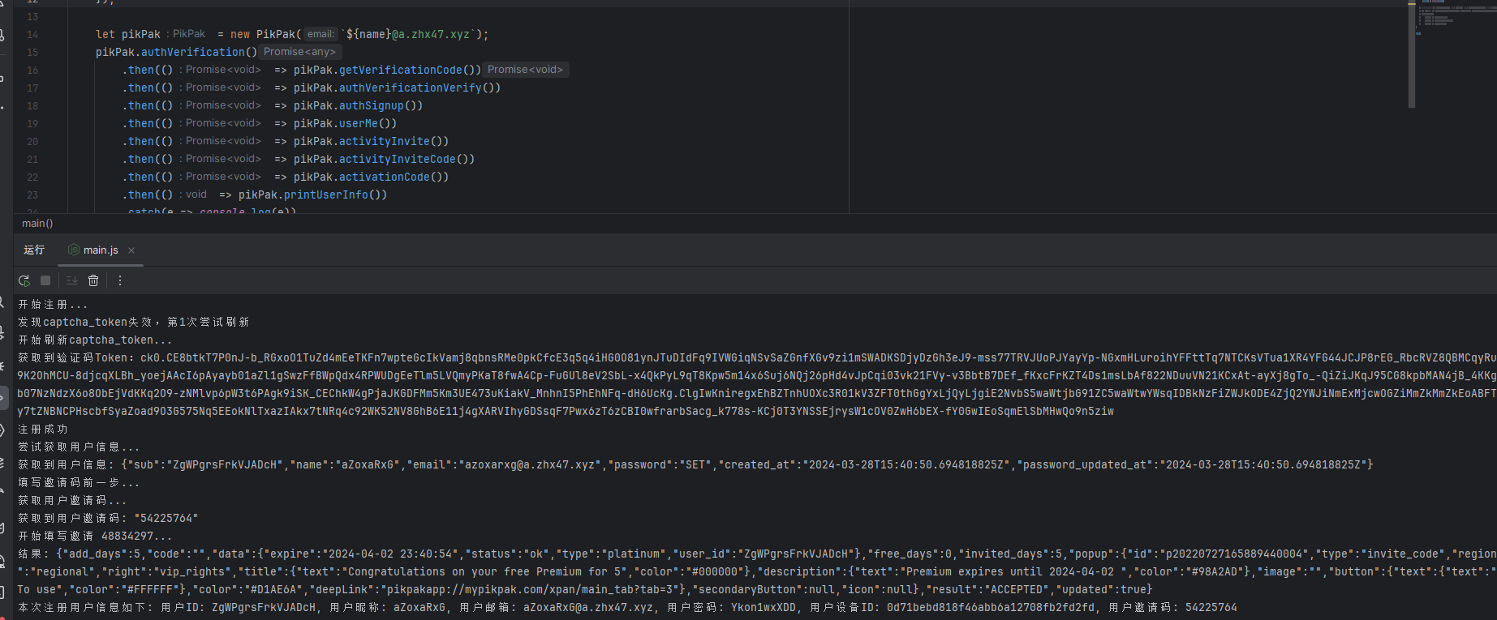Click the `${name}@a.zhx47.xyz` template string
This screenshot has height=620, width=1497.
[x=407, y=34]
